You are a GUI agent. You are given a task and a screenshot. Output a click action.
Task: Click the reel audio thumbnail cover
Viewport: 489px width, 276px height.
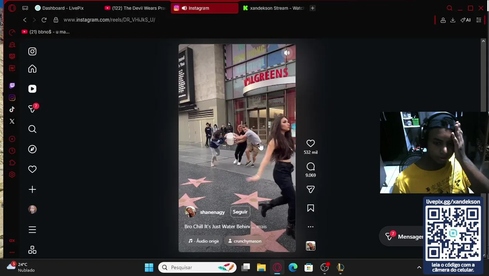pyautogui.click(x=311, y=246)
